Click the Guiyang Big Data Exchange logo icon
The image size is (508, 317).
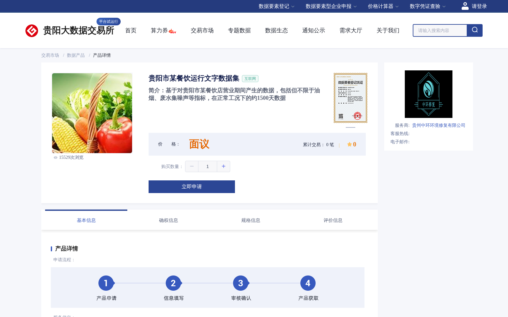[x=32, y=31]
